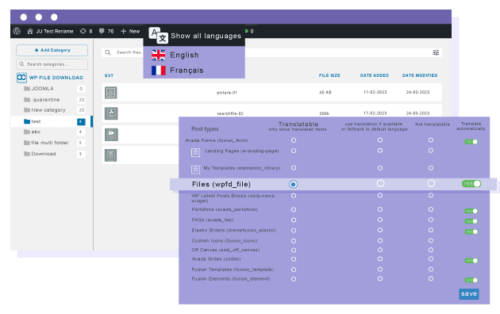Select the Download category folder

coord(40,154)
